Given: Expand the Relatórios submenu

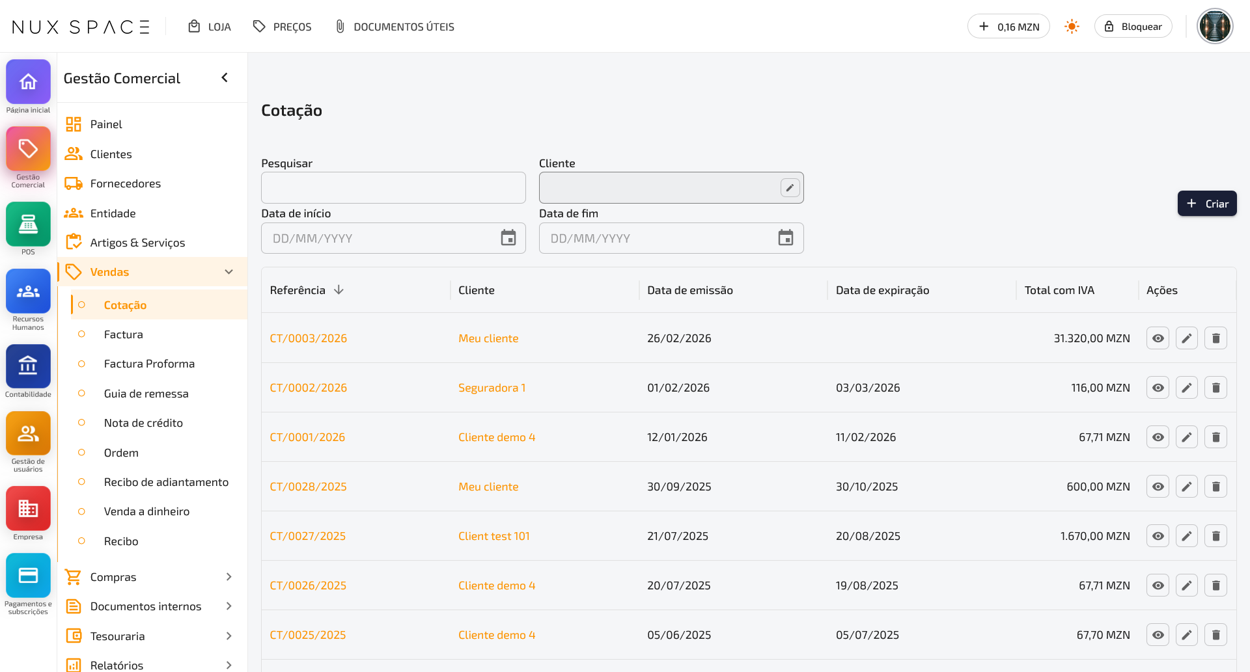Looking at the screenshot, I should 229,665.
